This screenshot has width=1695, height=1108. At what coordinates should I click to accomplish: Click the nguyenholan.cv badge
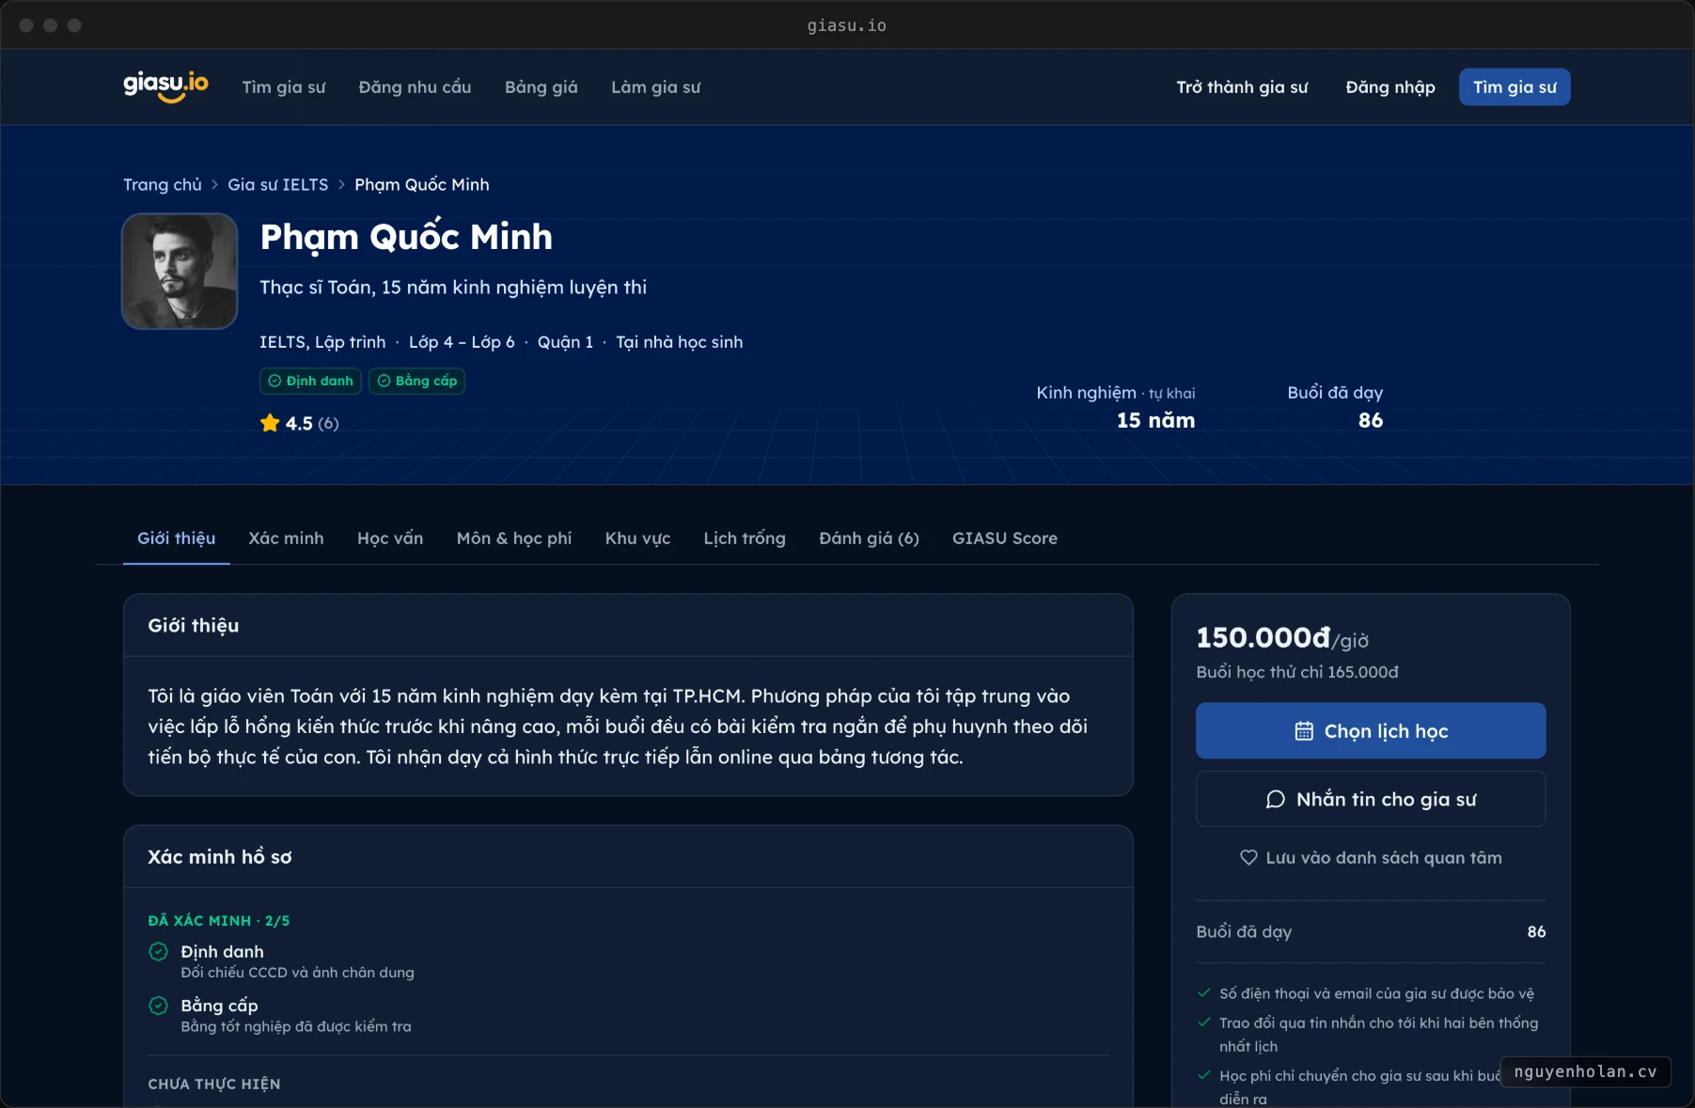[1585, 1071]
